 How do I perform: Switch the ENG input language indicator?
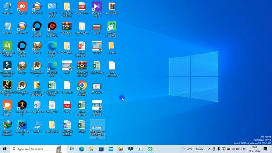tap(244, 149)
